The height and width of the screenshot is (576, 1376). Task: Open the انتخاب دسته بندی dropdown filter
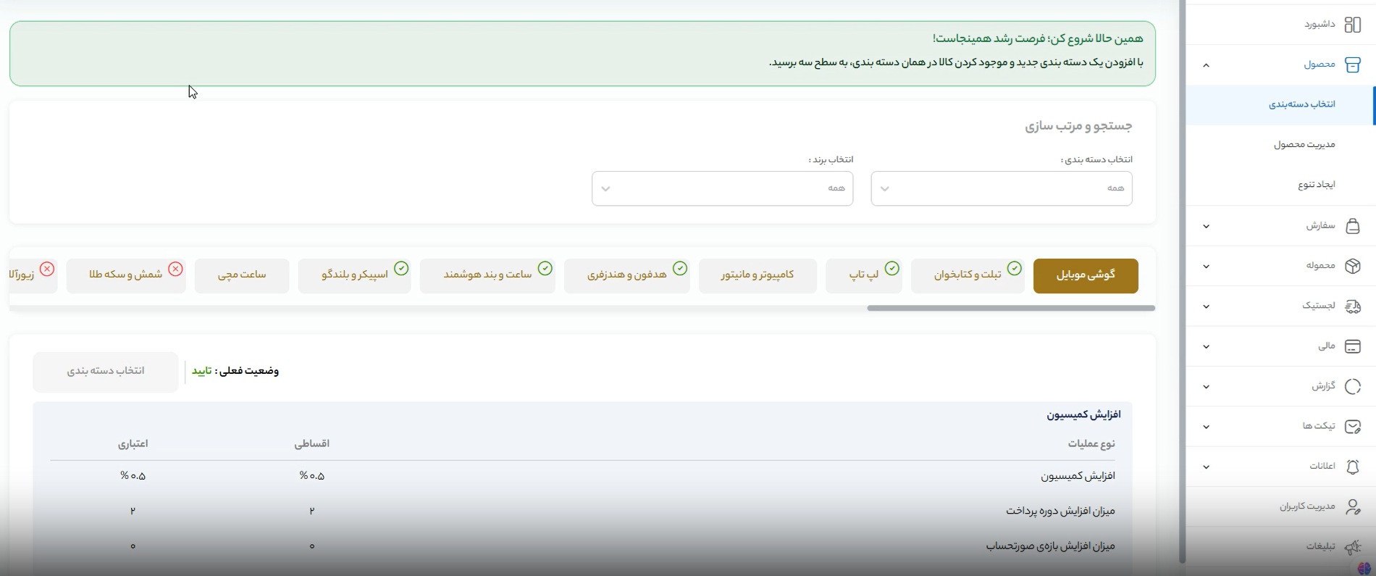[x=1001, y=188]
